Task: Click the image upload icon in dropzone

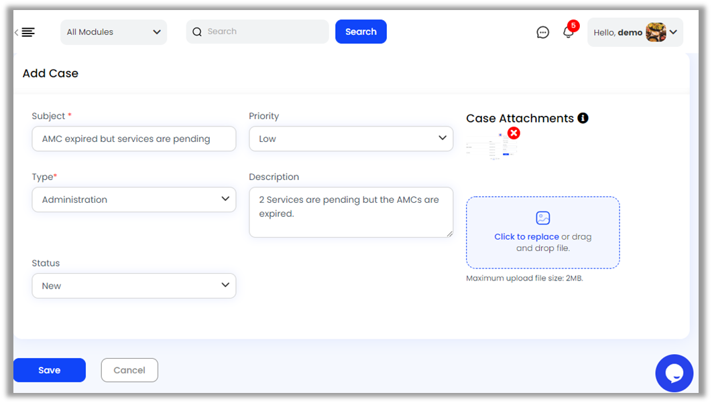Action: [x=543, y=218]
